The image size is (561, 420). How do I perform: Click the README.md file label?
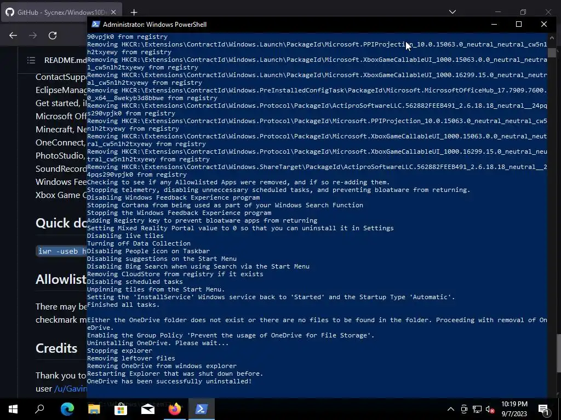pyautogui.click(x=65, y=60)
